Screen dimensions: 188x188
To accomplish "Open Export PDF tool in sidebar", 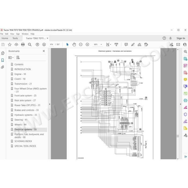I will tap(185, 59).
